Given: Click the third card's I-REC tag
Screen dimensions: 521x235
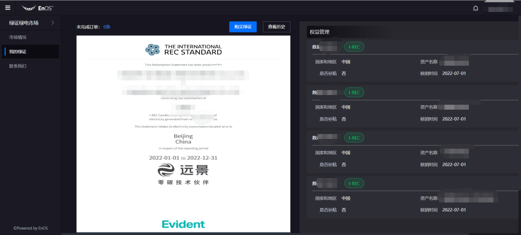Looking at the screenshot, I should (x=354, y=138).
